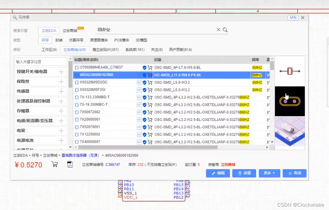Click cart icon in 7X52070001 row
This screenshot has width=329, height=210.
tap(150, 127)
